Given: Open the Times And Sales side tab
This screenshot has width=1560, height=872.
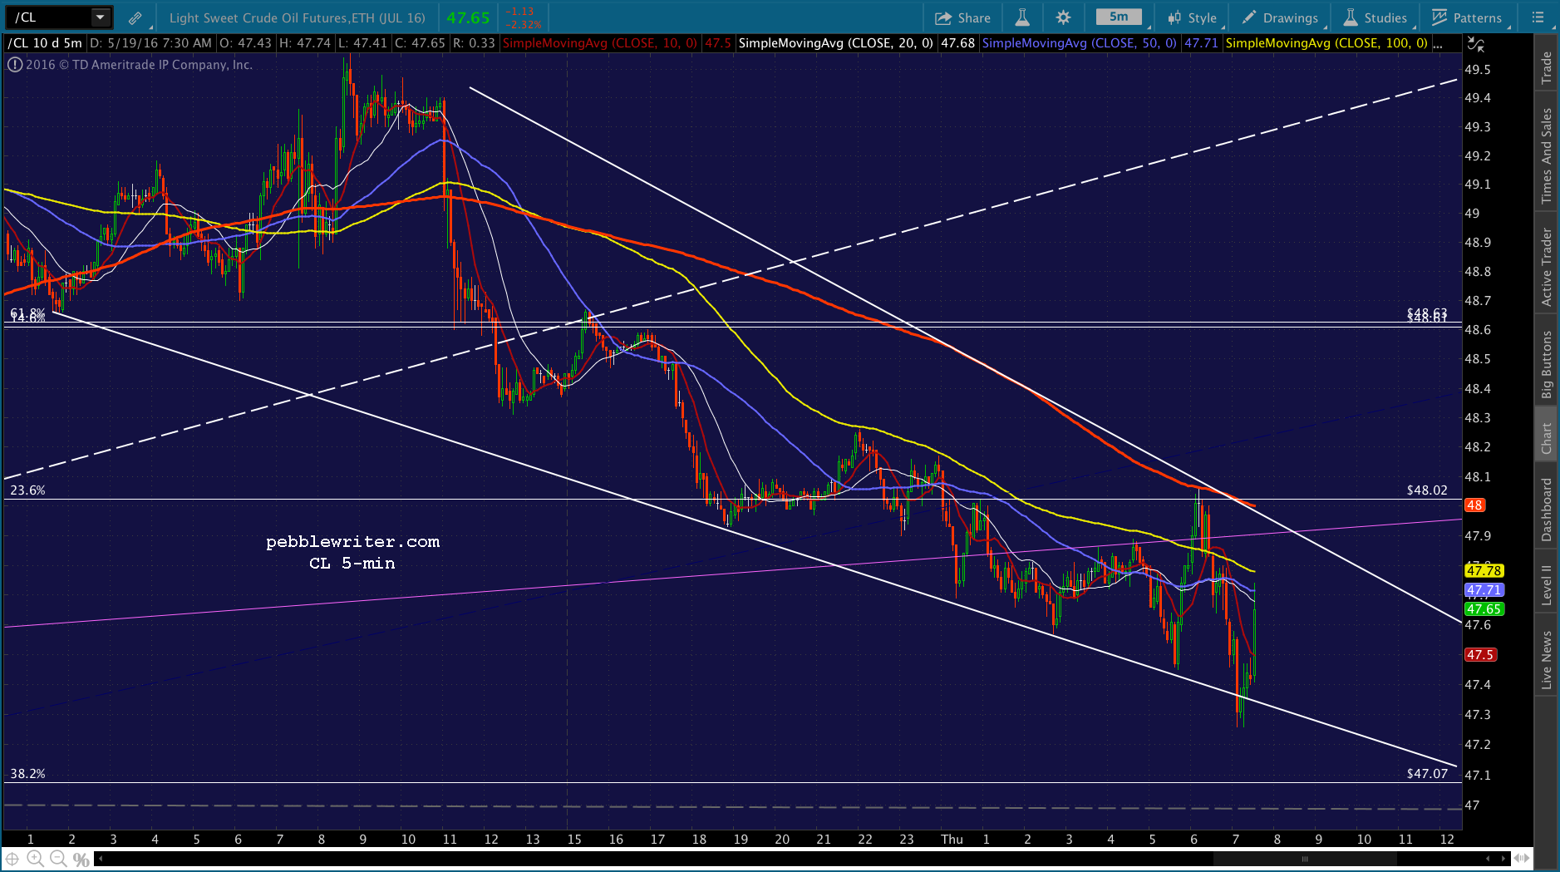Looking at the screenshot, I should [x=1547, y=156].
